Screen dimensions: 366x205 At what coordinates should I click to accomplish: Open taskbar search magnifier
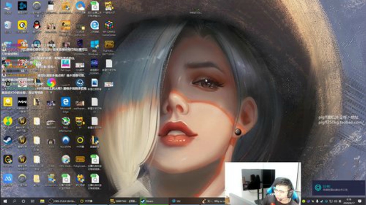coord(14,201)
